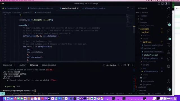Open the Live Share activity icon
The width and height of the screenshot is (180, 101).
click(168, 59)
